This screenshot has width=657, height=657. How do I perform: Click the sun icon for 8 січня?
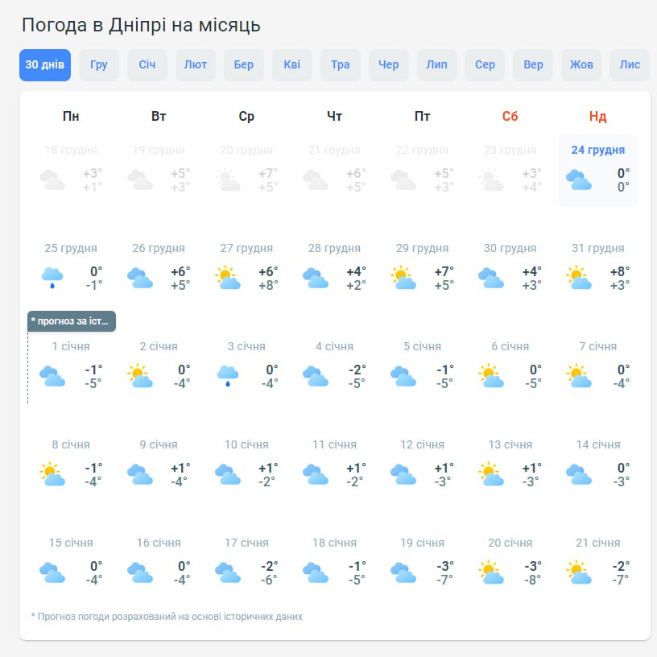point(52,474)
